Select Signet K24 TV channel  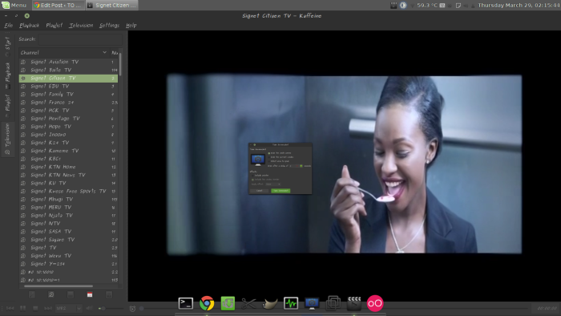[68, 143]
